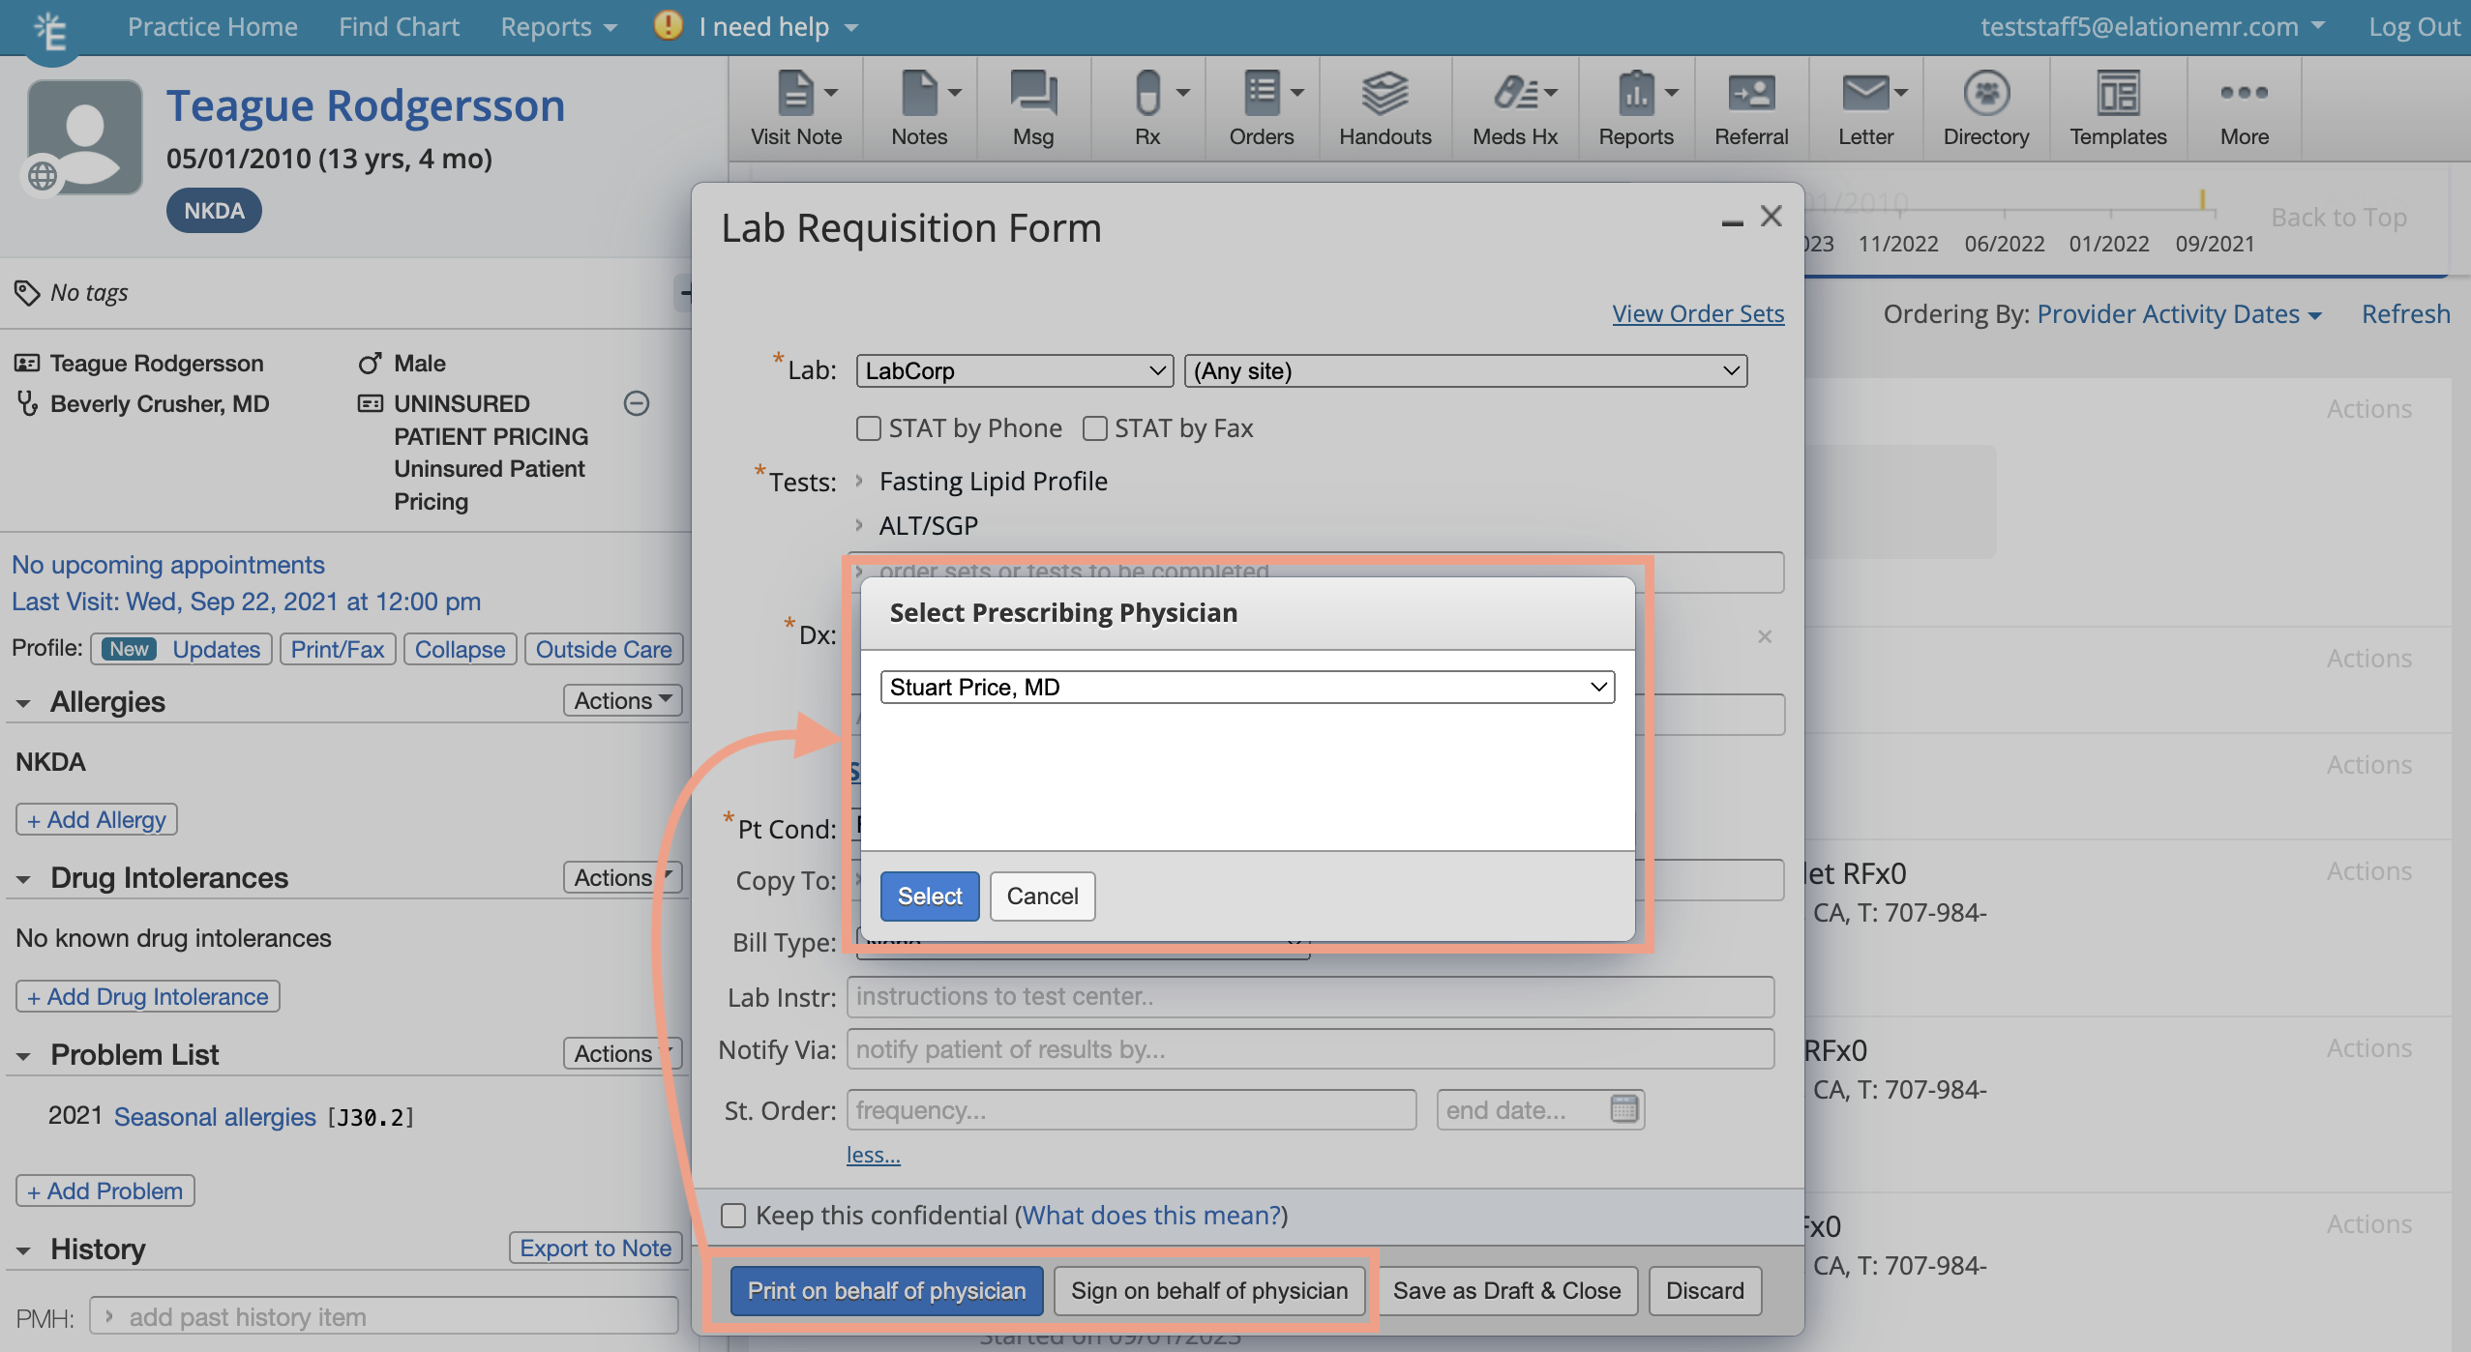Open the Reports menu in top navigation
This screenshot has height=1352, width=2471.
(558, 26)
